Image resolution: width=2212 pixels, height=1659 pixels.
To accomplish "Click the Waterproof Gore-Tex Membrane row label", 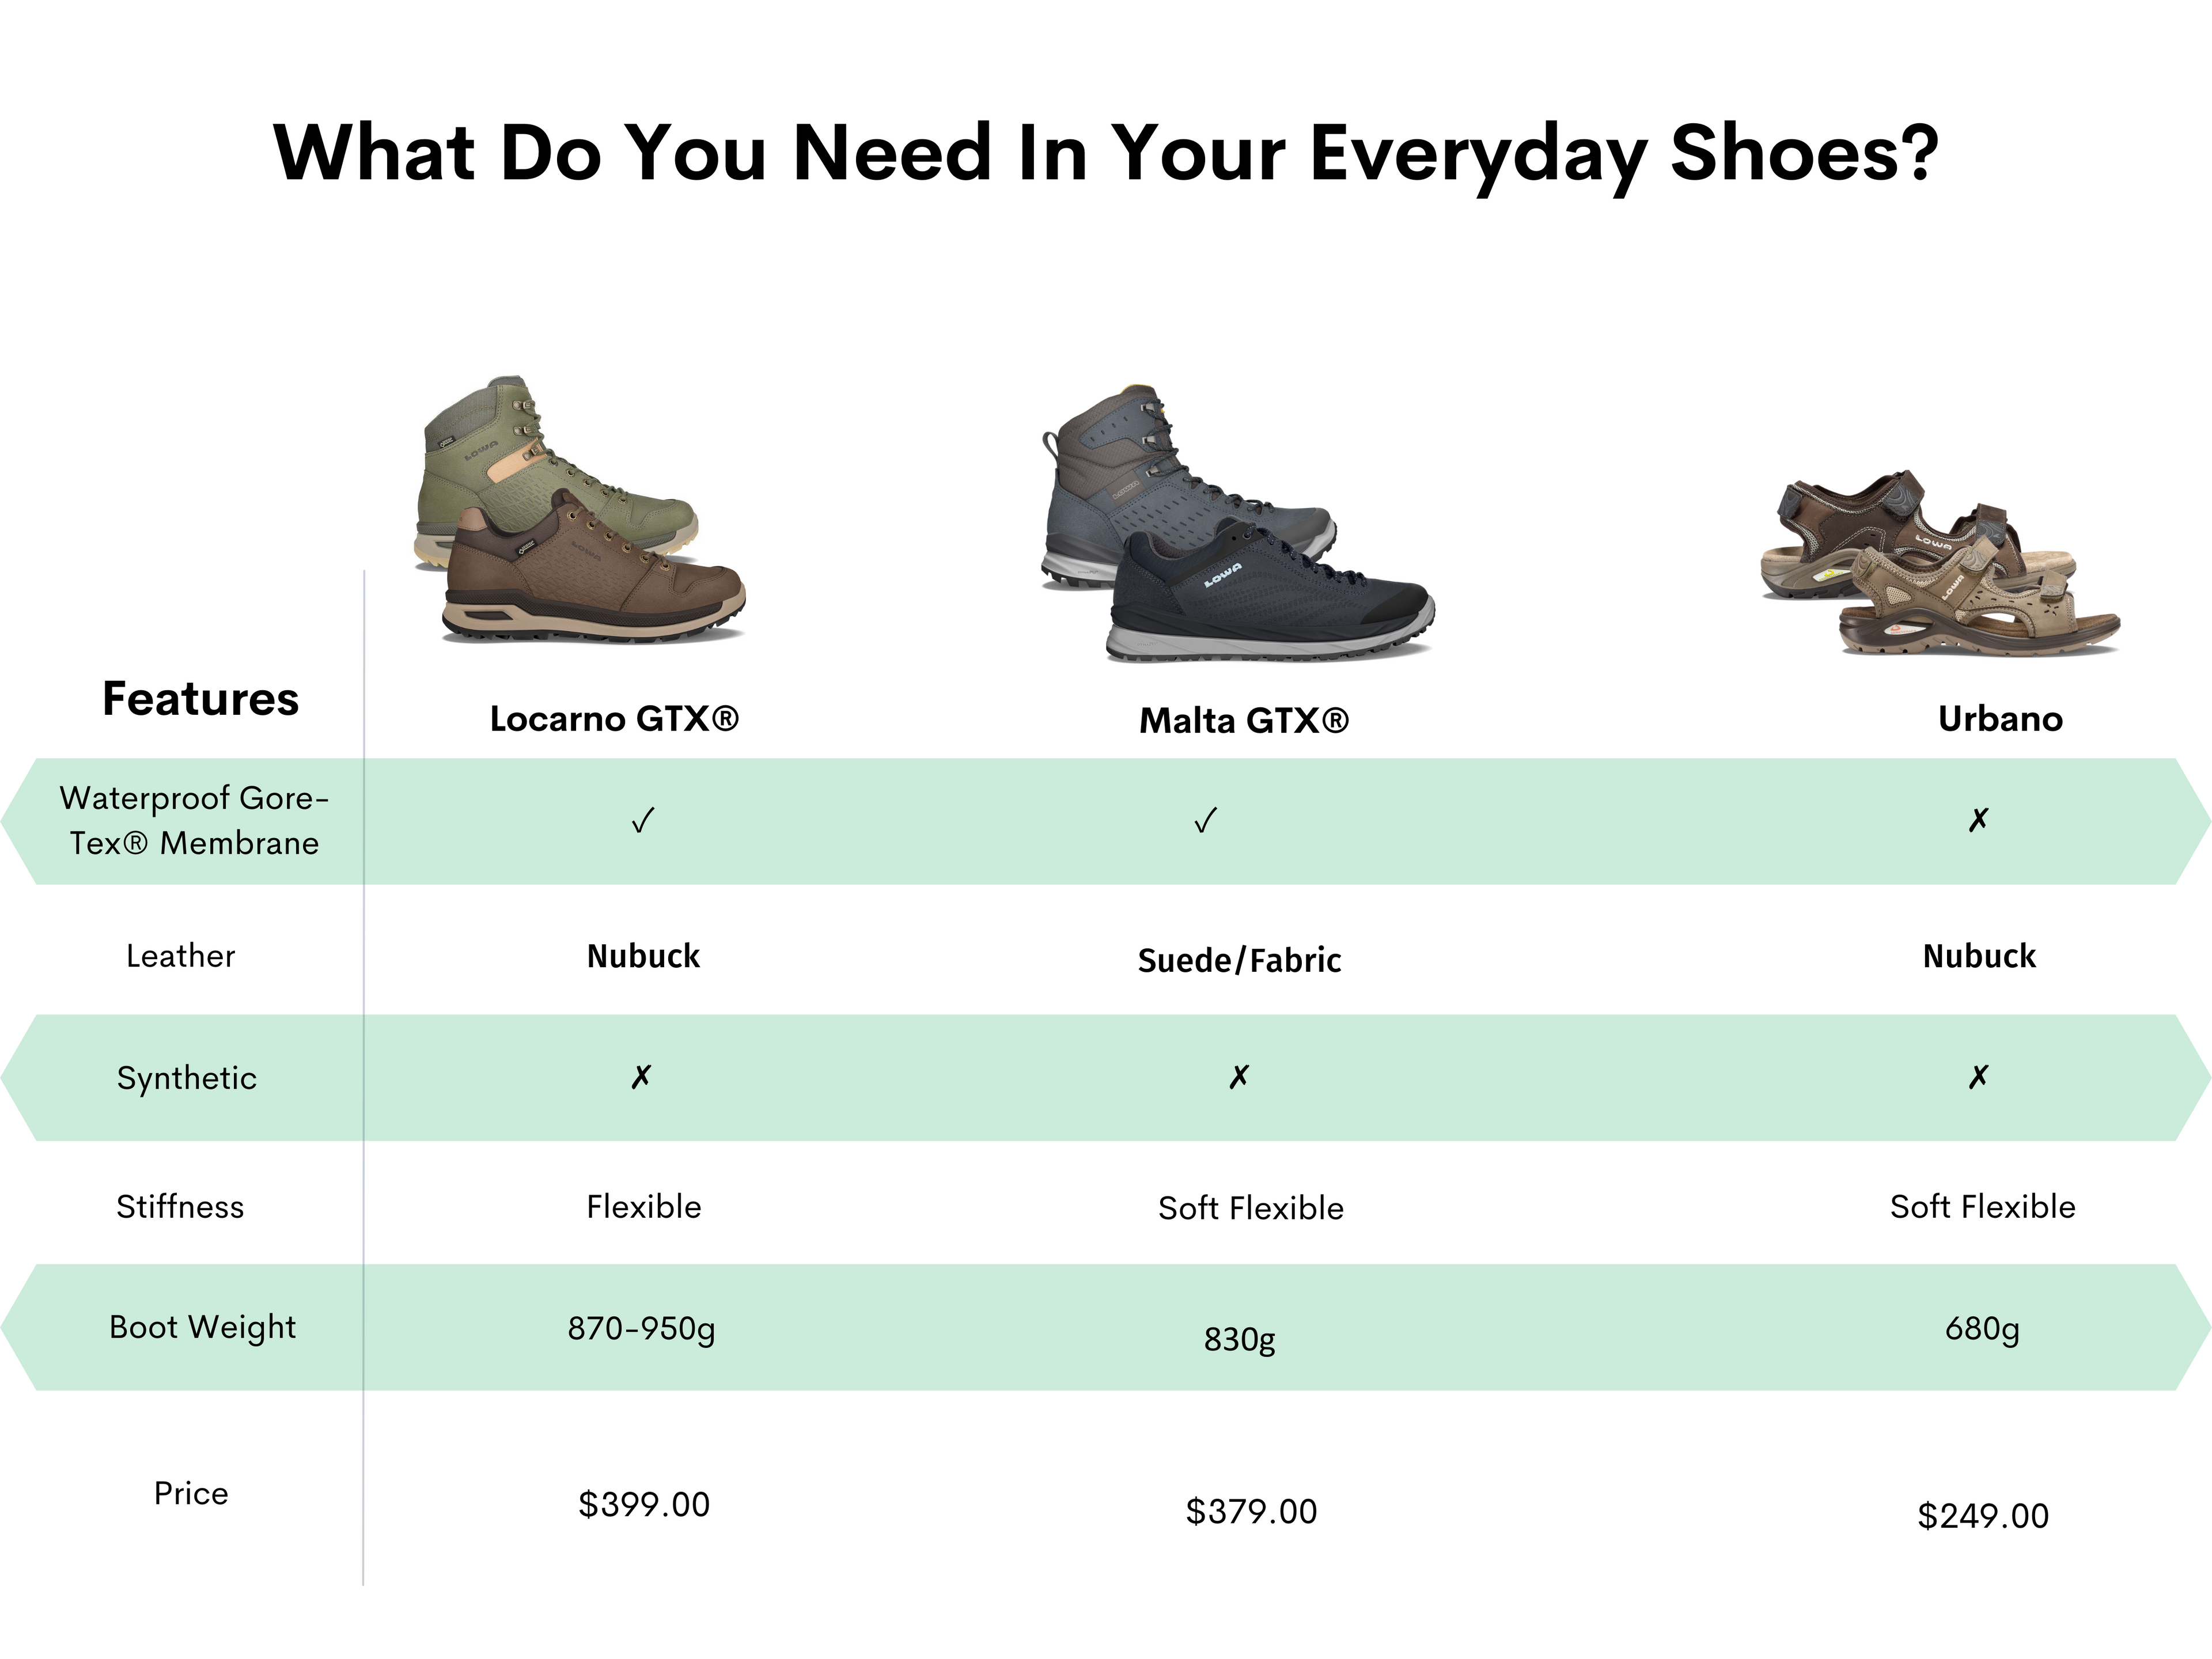I will point(194,820).
